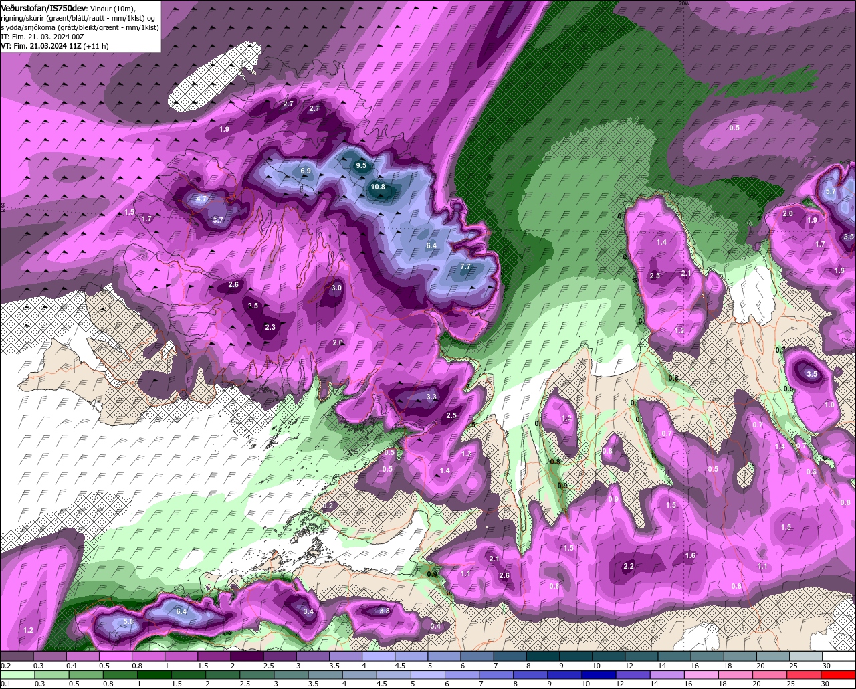Click the 9.5 precipitation value
Image resolution: width=856 pixels, height=689 pixels.
click(361, 165)
